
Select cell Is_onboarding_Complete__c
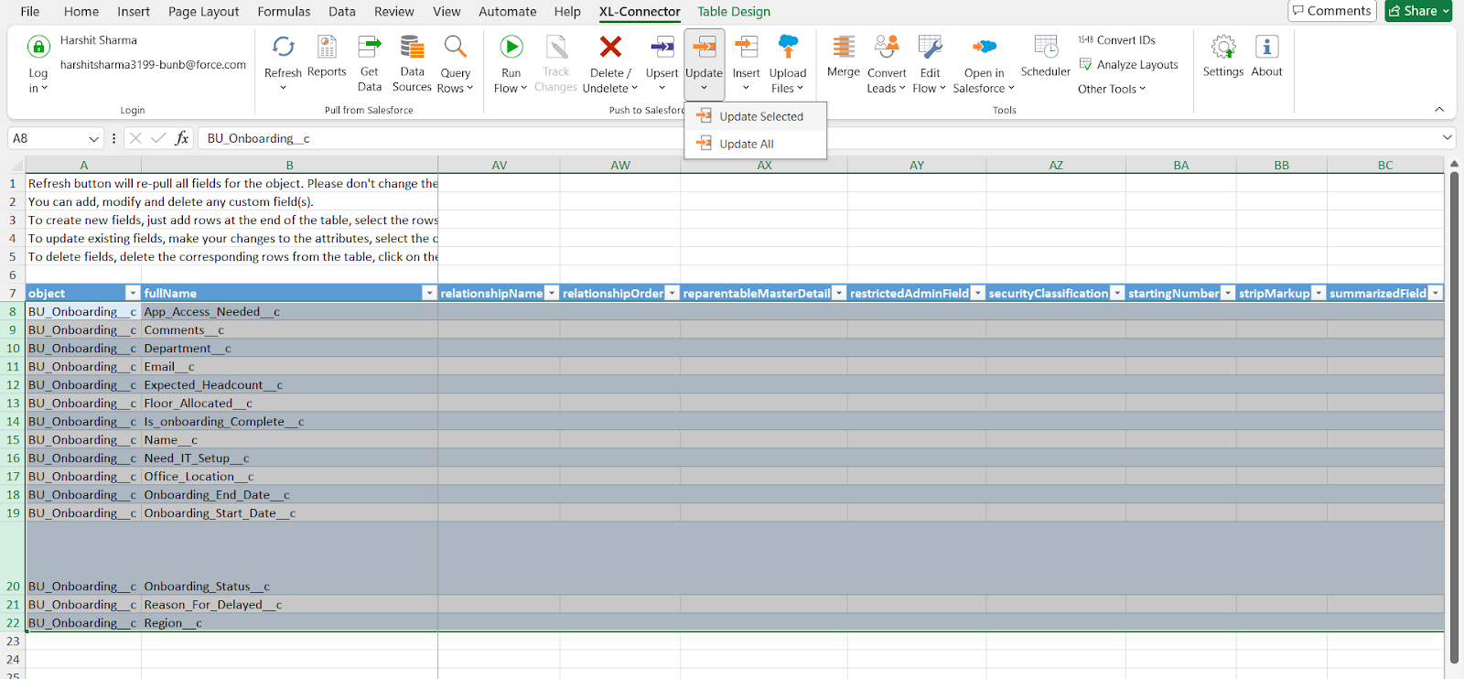(x=289, y=422)
